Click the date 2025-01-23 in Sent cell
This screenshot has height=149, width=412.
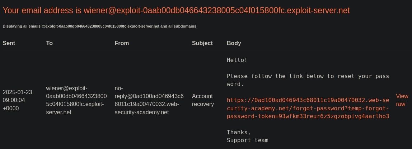(17, 92)
